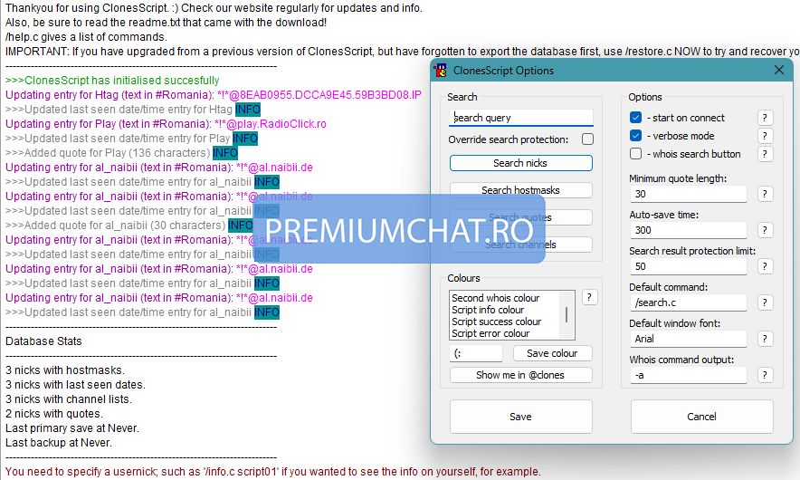This screenshot has width=800, height=480.
Task: Click '3 nicks with hostmasks.' line
Action: (x=65, y=370)
